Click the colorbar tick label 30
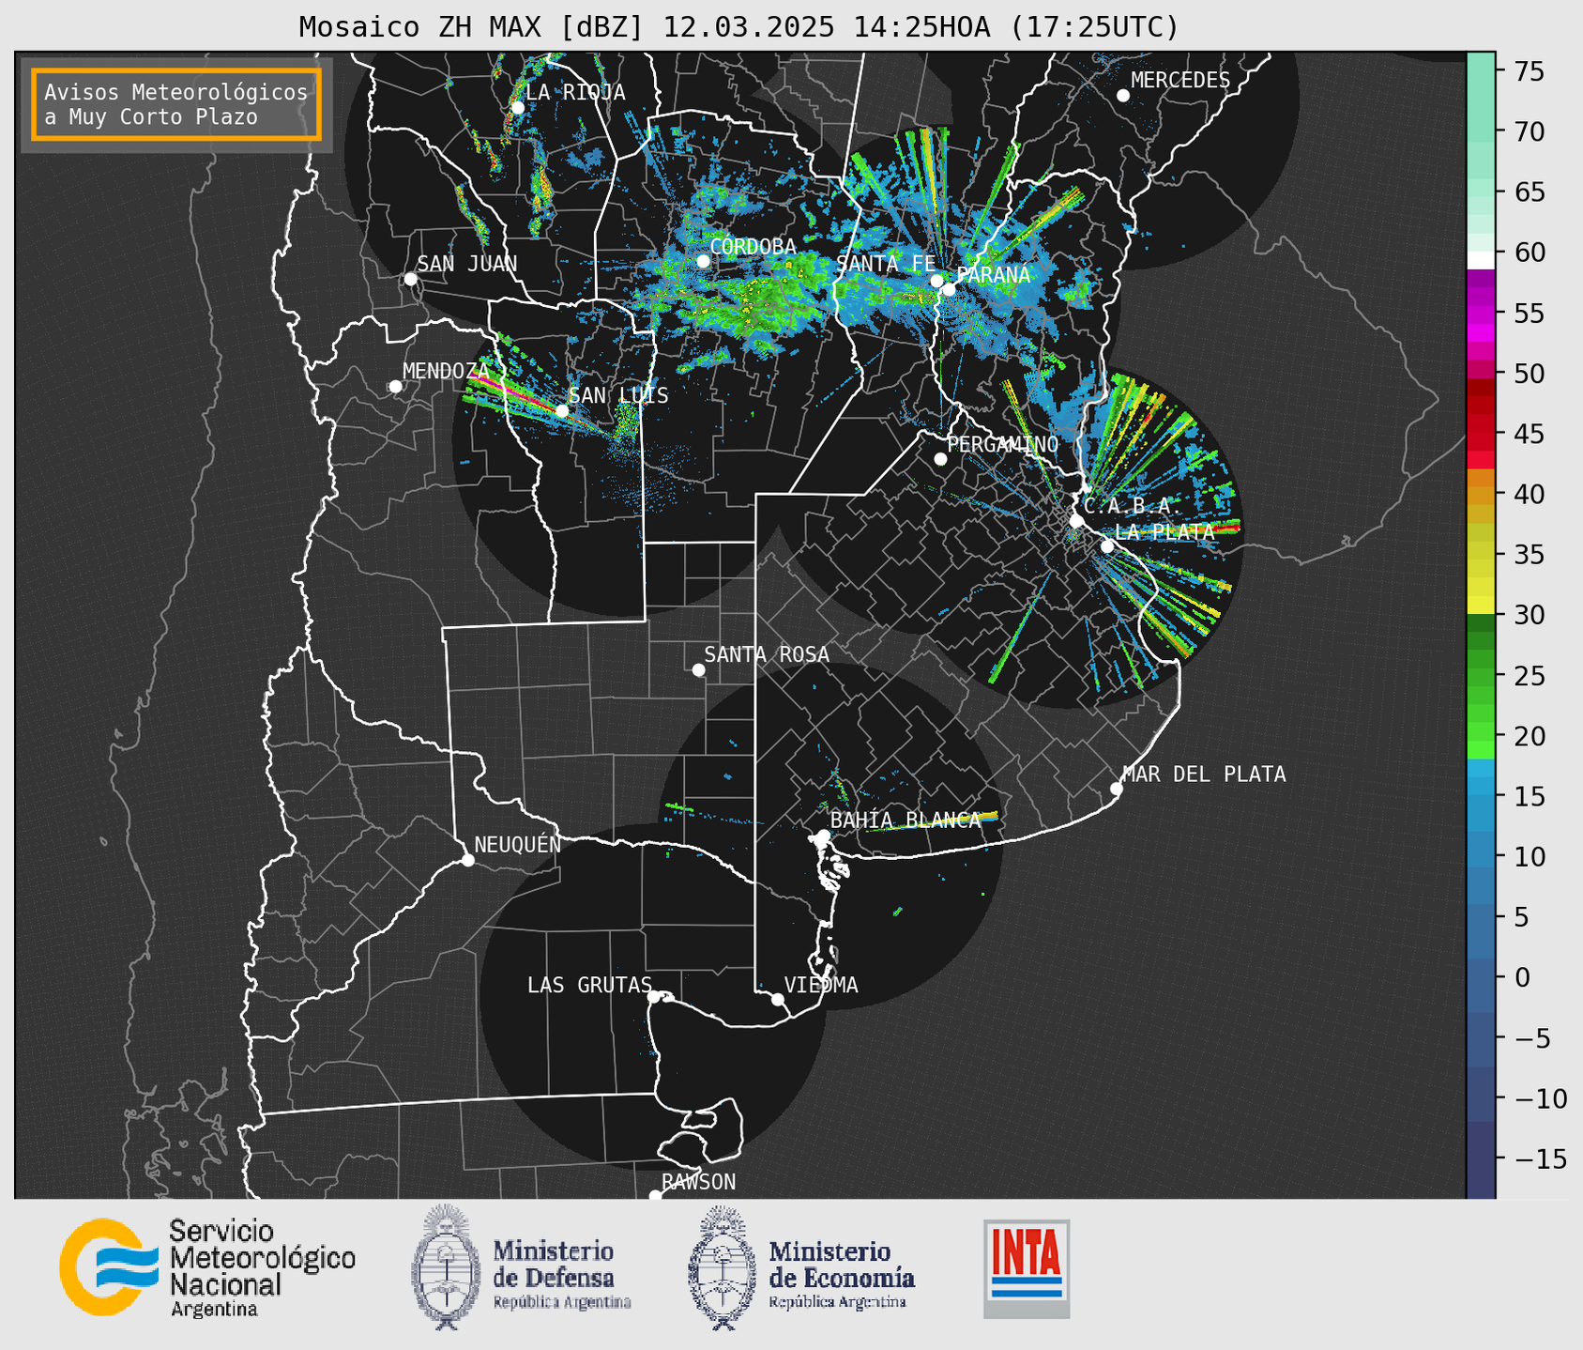 point(1531,615)
